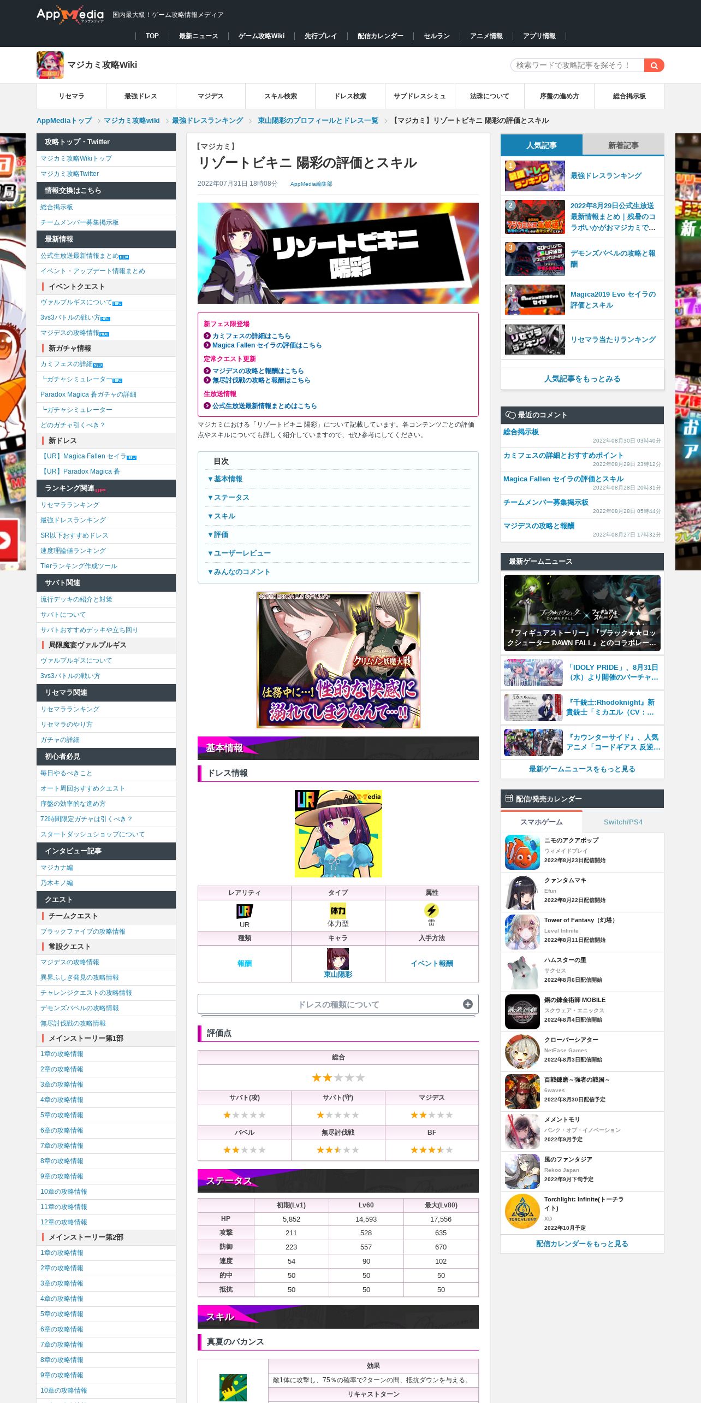This screenshot has width=701, height=1403.
Task: Click the 東山陽彩のプロフィールとドレス一覧 breadcrumb
Action: coord(318,121)
